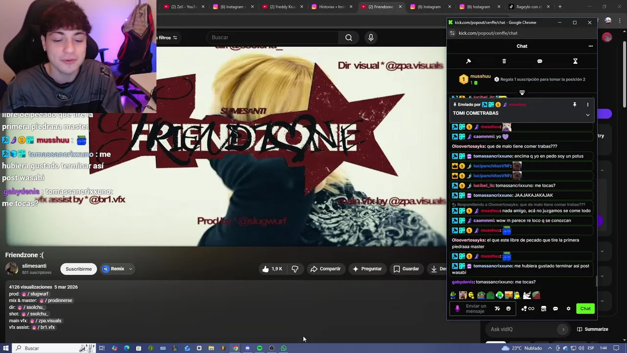627x353 pixels.
Task: Open the slugwurf producer link in description
Action: point(35,294)
